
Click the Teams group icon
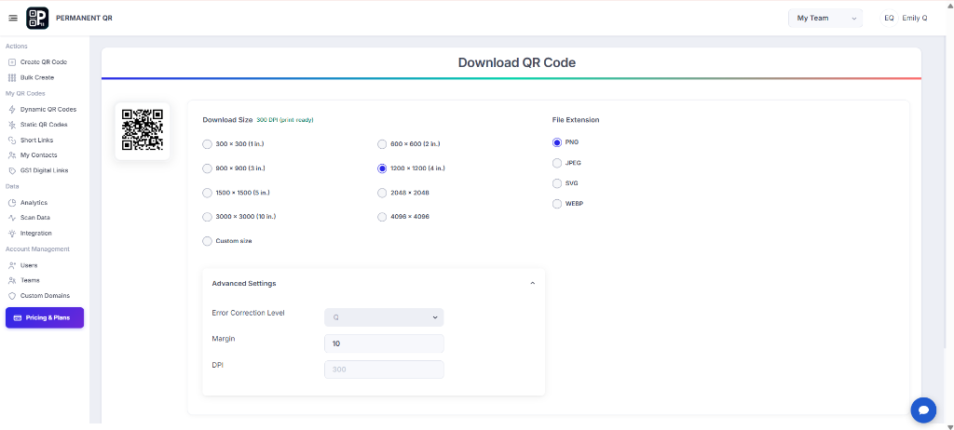coord(12,280)
